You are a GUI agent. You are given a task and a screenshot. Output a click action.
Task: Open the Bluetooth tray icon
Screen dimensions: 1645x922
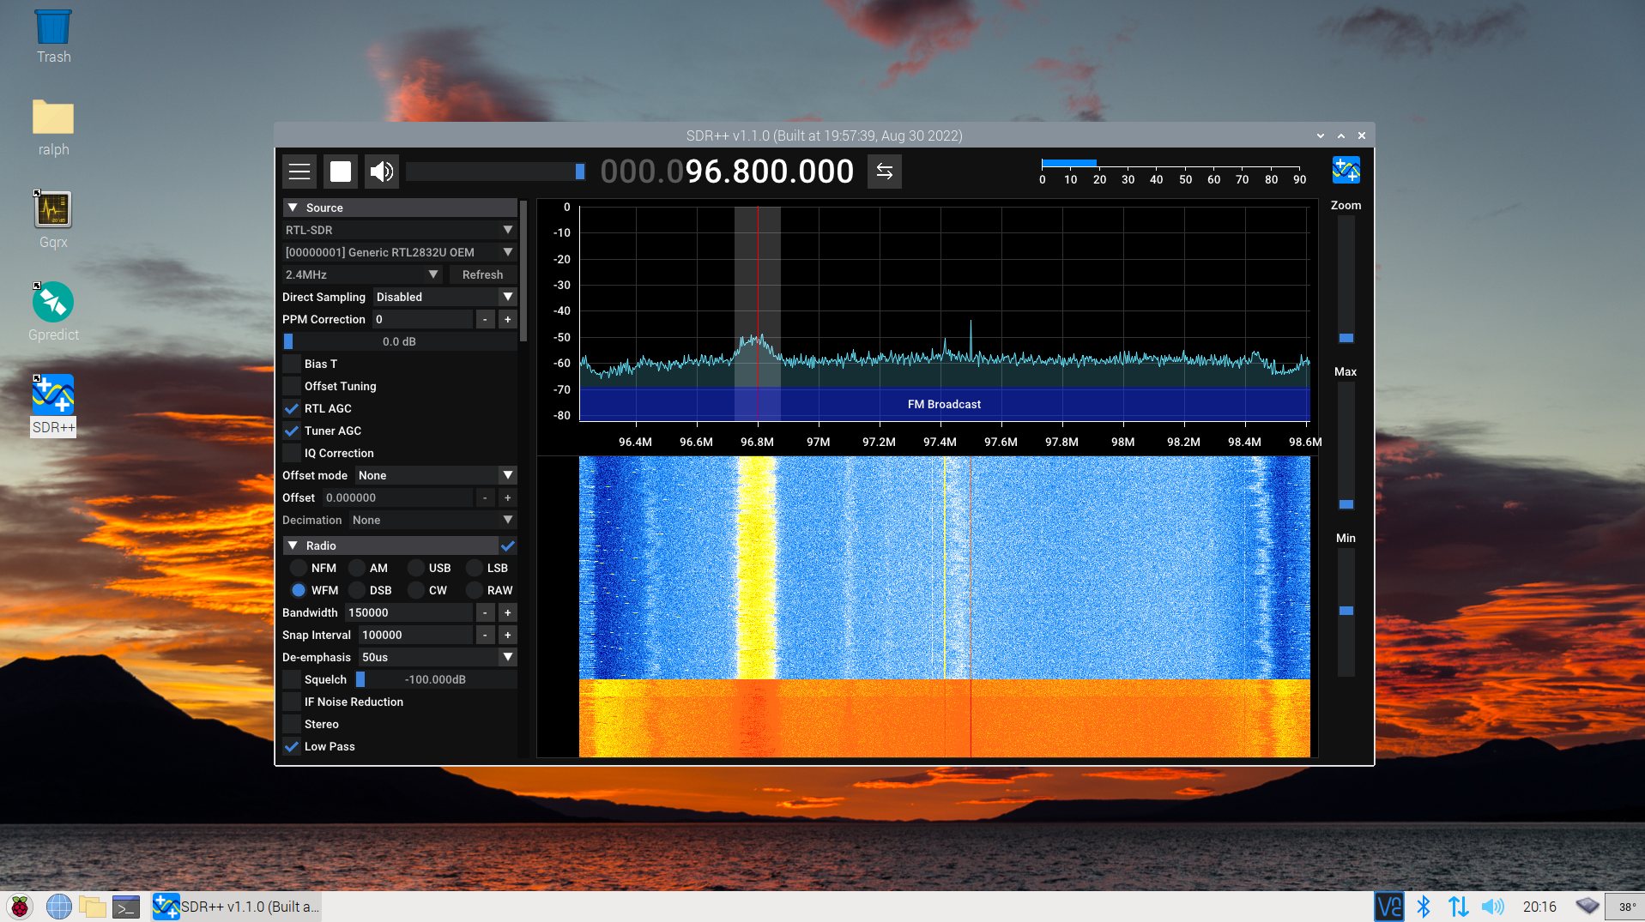[1424, 906]
